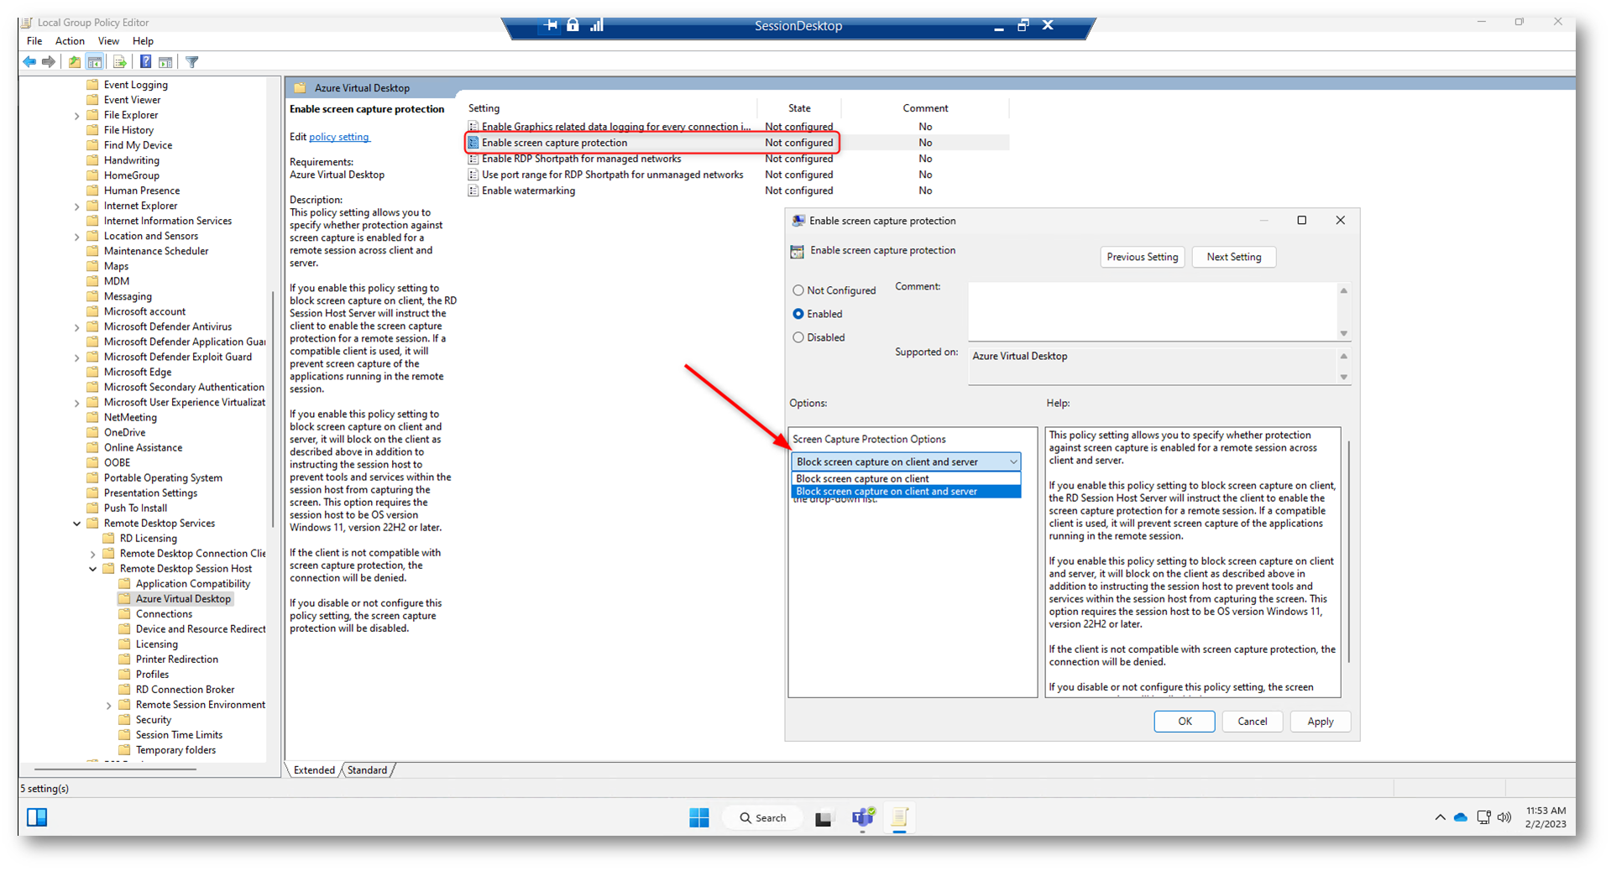Screen dimensions: 1611x871
Task: Expand Remote Session Environment node
Action: point(109,706)
